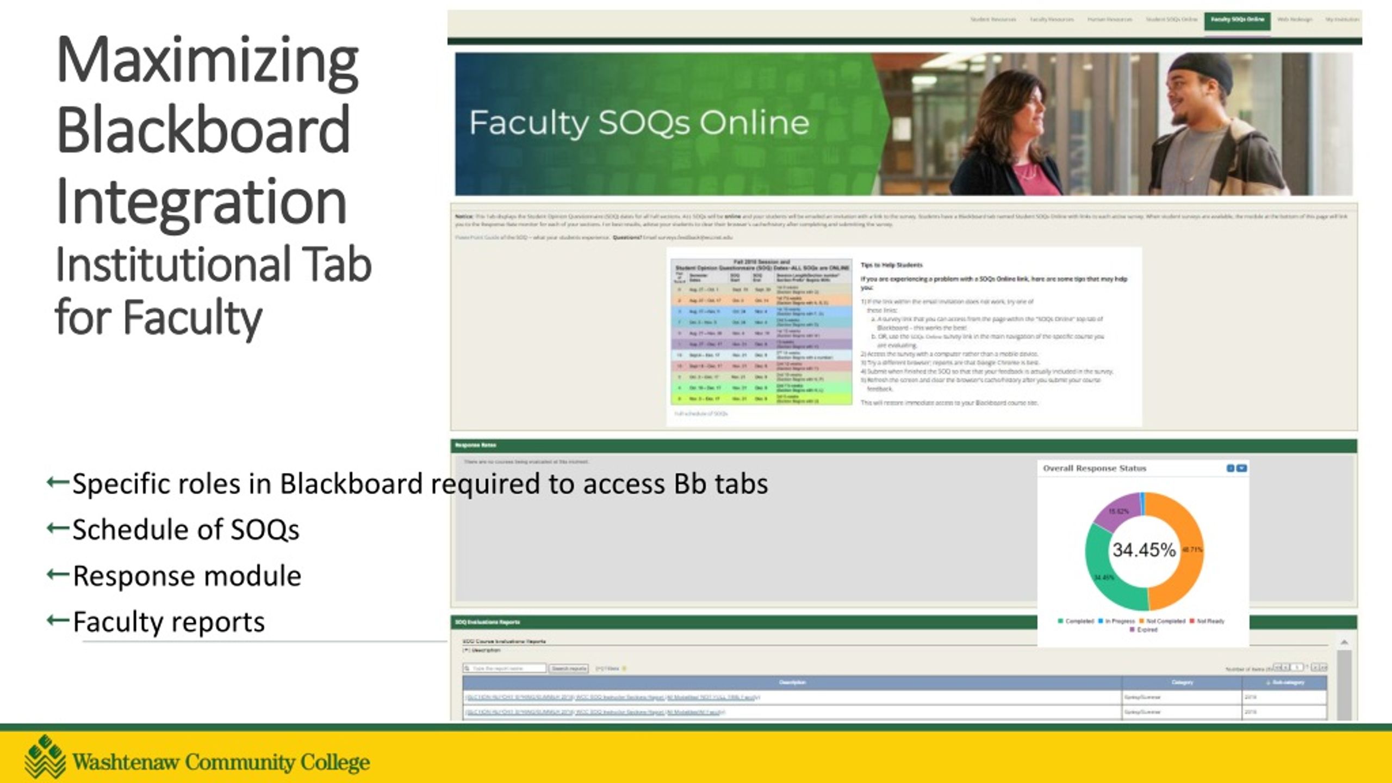This screenshot has width=1392, height=783.
Task: Click the Search reports button
Action: pyautogui.click(x=569, y=668)
